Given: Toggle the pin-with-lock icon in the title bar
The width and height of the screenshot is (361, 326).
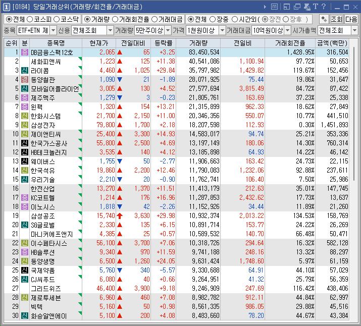Looking at the screenshot, I should (x=307, y=7).
